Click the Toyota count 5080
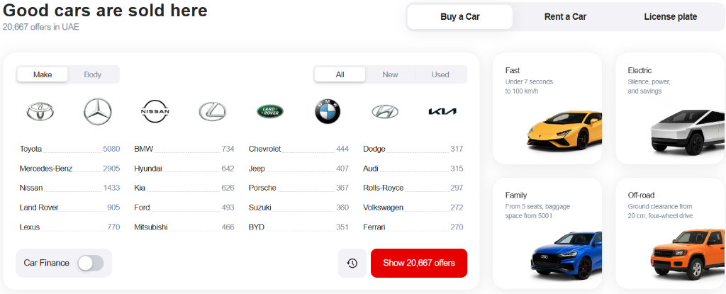 tap(111, 149)
